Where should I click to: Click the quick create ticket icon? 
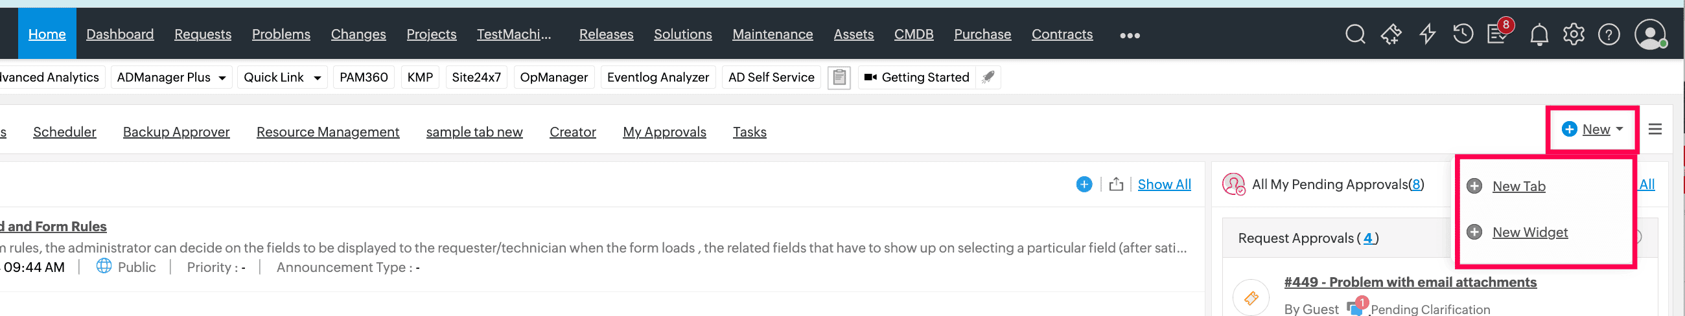coord(1391,34)
